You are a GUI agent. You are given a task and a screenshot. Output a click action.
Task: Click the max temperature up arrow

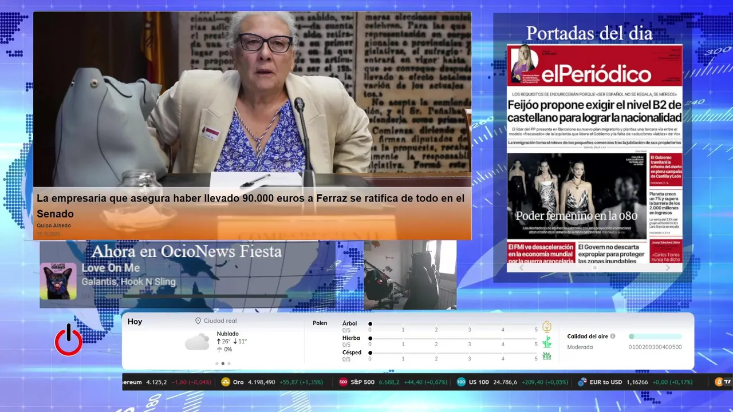coord(219,342)
